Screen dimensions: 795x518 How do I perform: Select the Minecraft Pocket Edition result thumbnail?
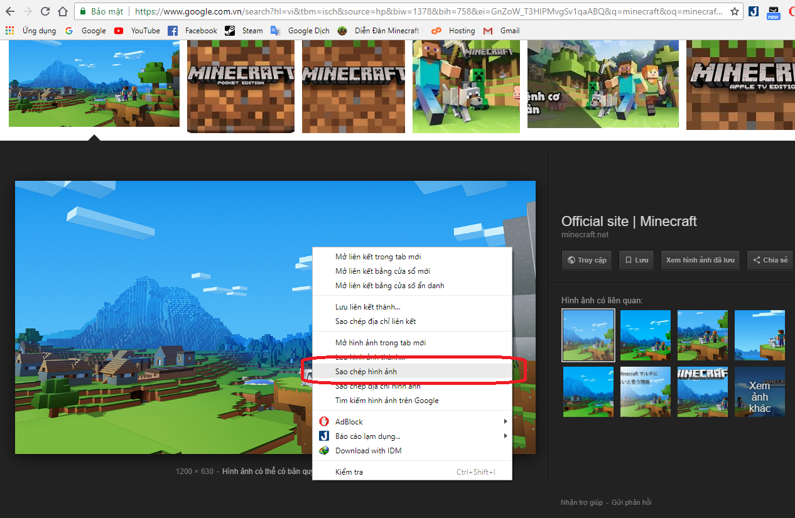pyautogui.click(x=241, y=87)
